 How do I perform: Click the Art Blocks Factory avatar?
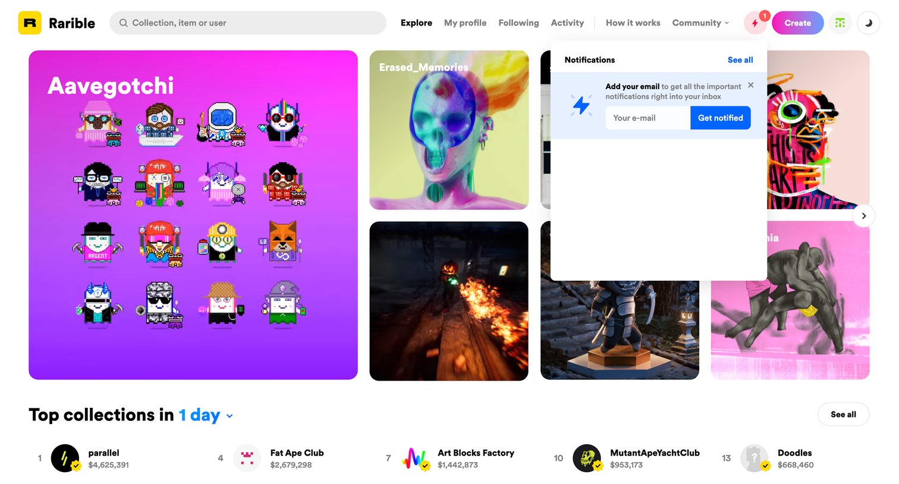tap(415, 458)
